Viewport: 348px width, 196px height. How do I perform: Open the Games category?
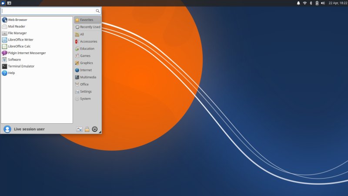coord(88,56)
